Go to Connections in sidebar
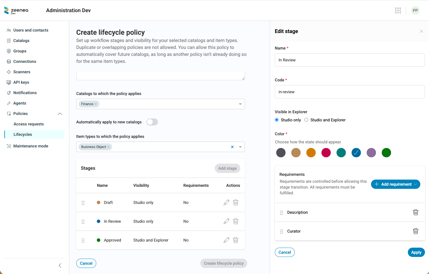429x274 pixels. pos(25,61)
